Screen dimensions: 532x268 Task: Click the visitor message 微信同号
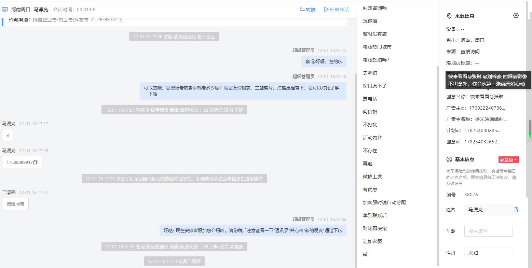pyautogui.click(x=15, y=204)
